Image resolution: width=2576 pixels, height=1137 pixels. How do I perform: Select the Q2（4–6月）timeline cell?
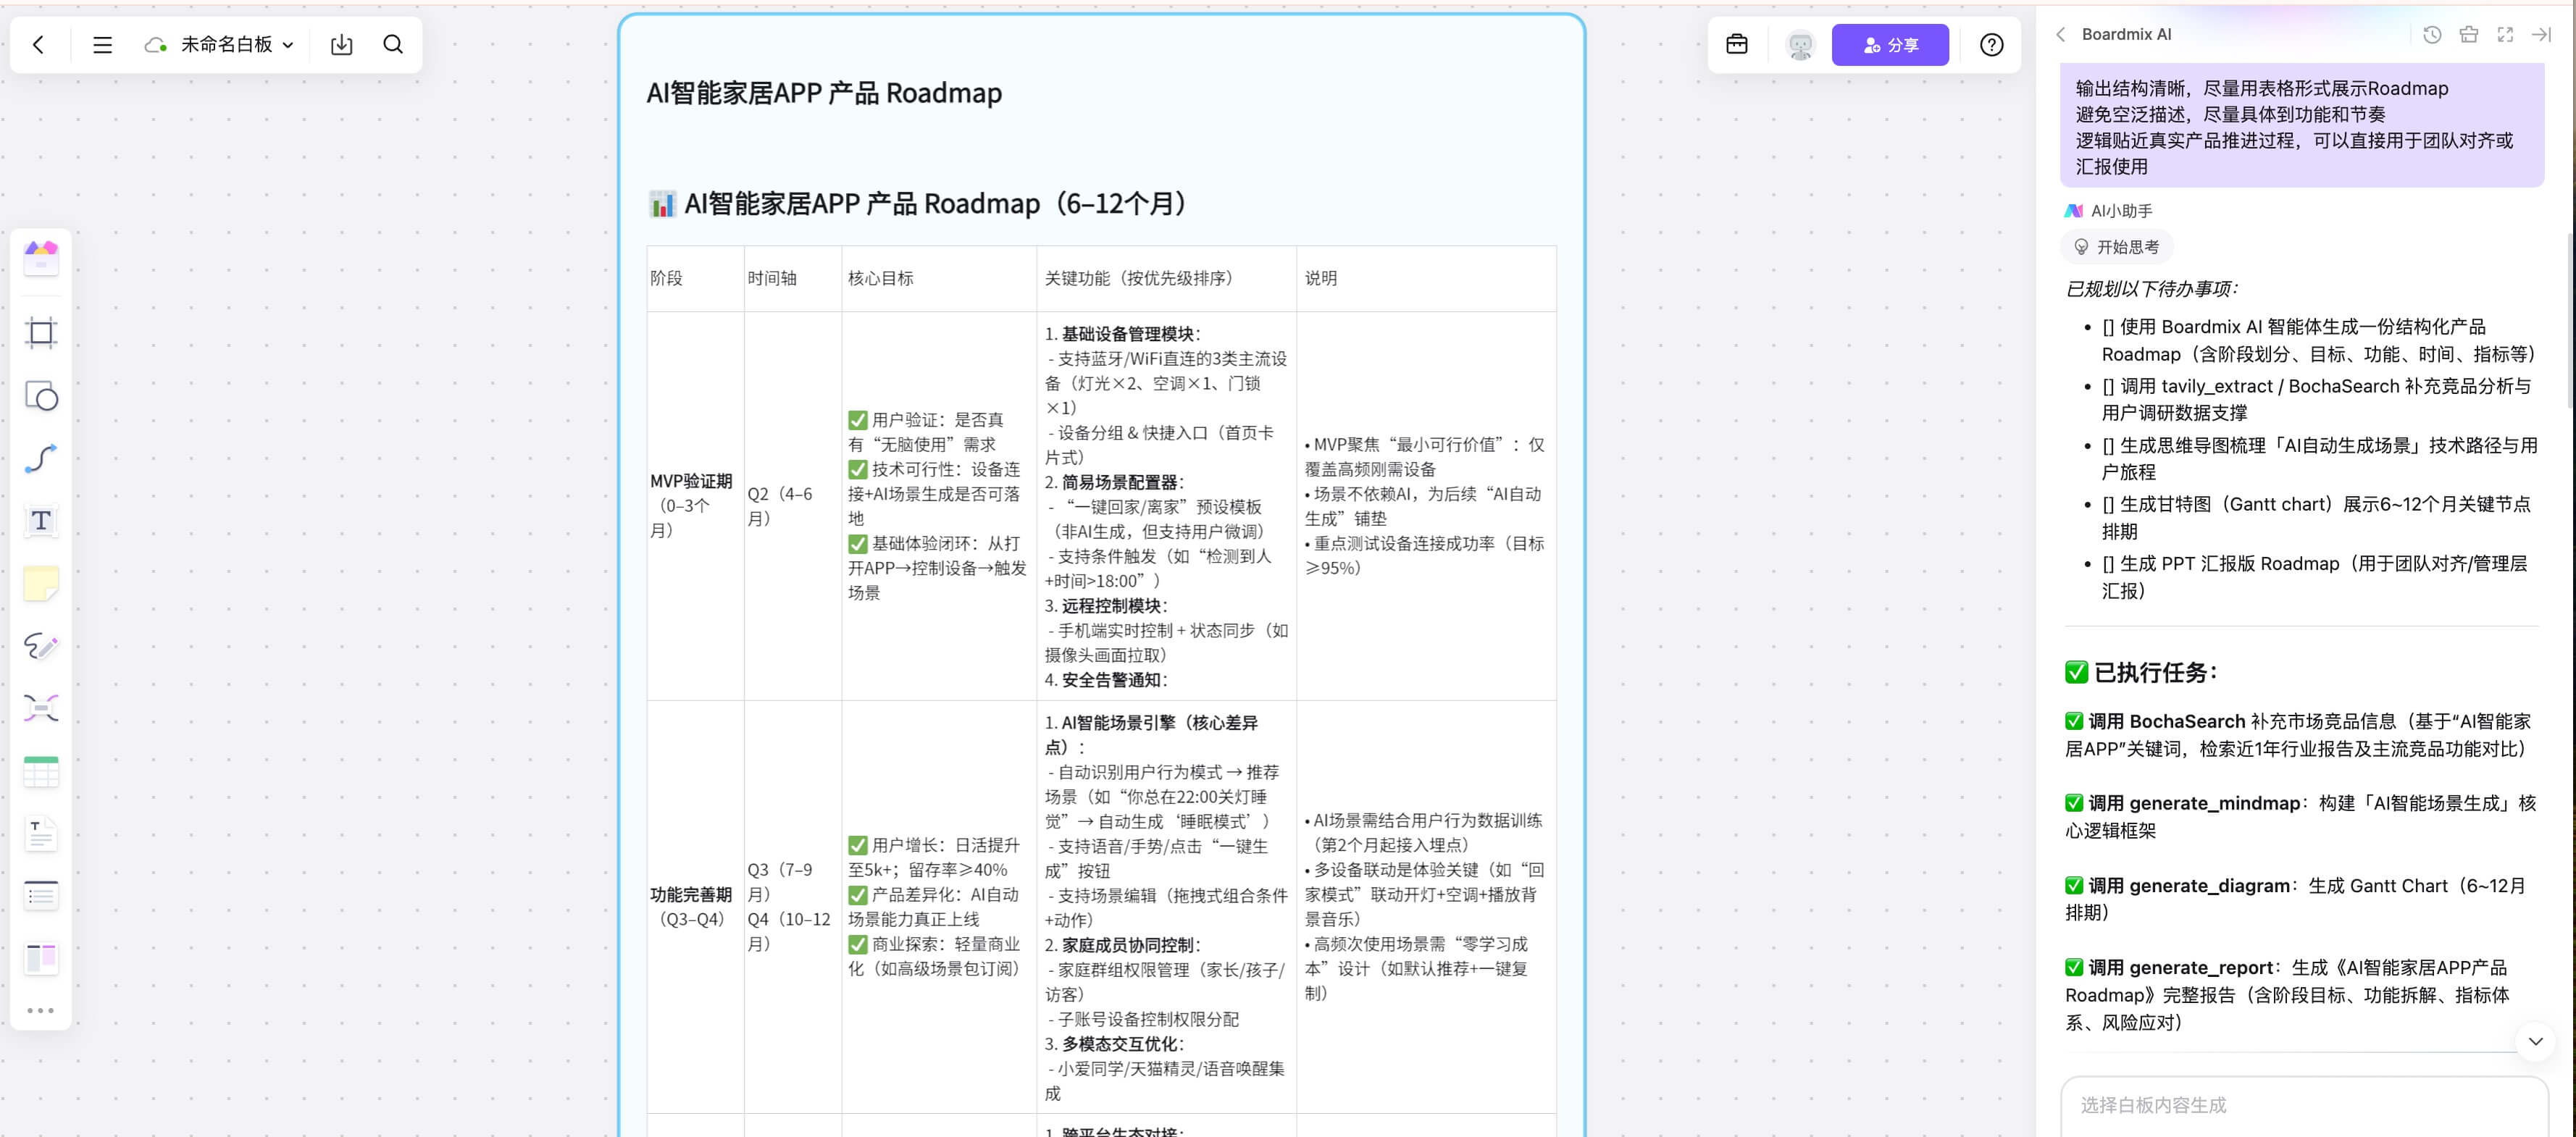[792, 506]
